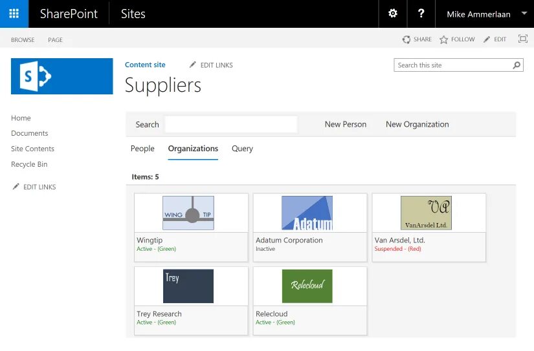
Task: Toggle the focus on content icon
Action: 523,39
